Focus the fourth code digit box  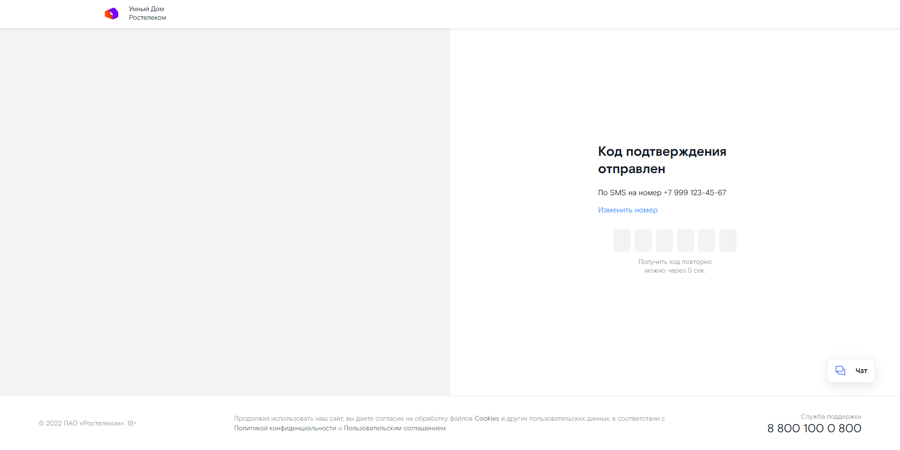tap(685, 240)
